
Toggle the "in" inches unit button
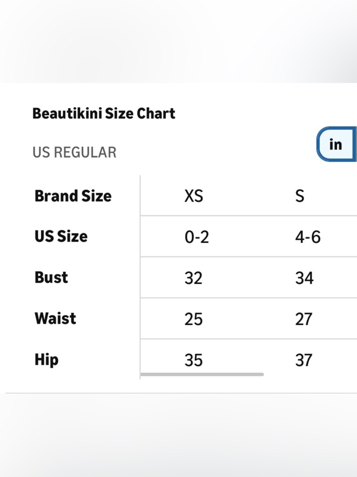[337, 144]
